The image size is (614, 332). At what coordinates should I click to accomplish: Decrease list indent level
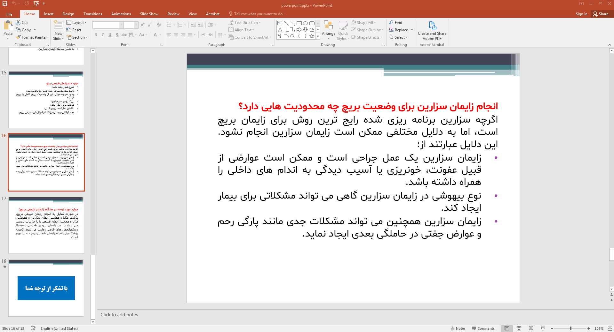pyautogui.click(x=194, y=25)
